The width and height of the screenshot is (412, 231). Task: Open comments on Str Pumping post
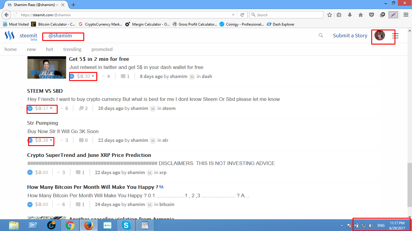tap(83, 140)
